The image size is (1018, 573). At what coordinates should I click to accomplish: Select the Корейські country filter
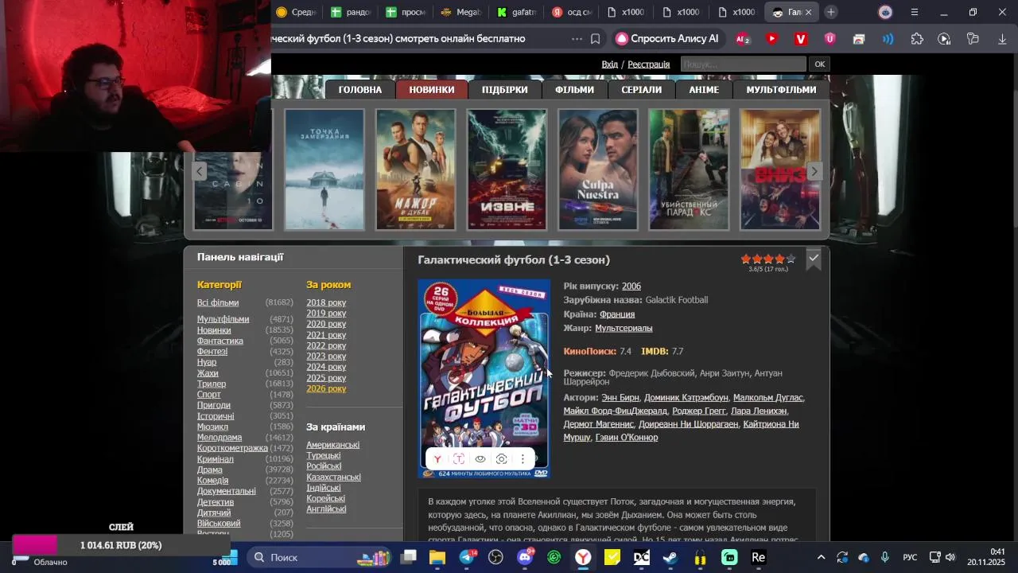coord(326,498)
